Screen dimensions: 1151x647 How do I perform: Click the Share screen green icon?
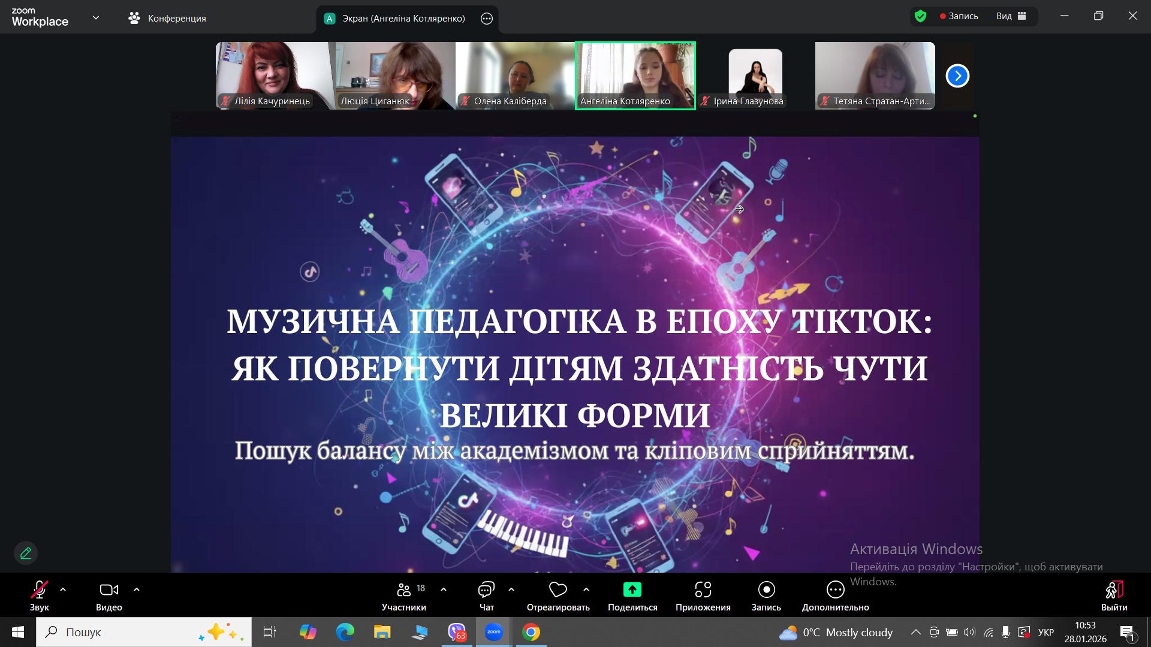tap(632, 590)
